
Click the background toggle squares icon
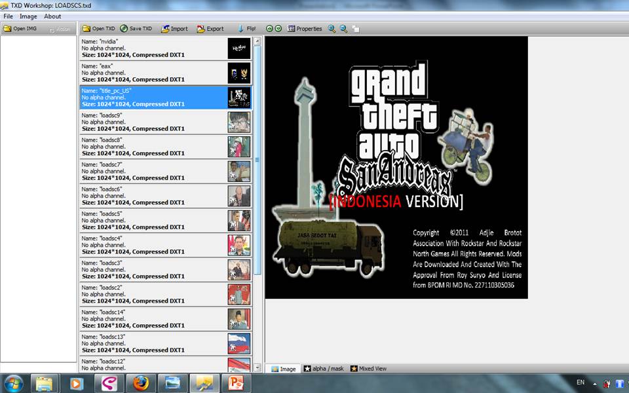356,29
